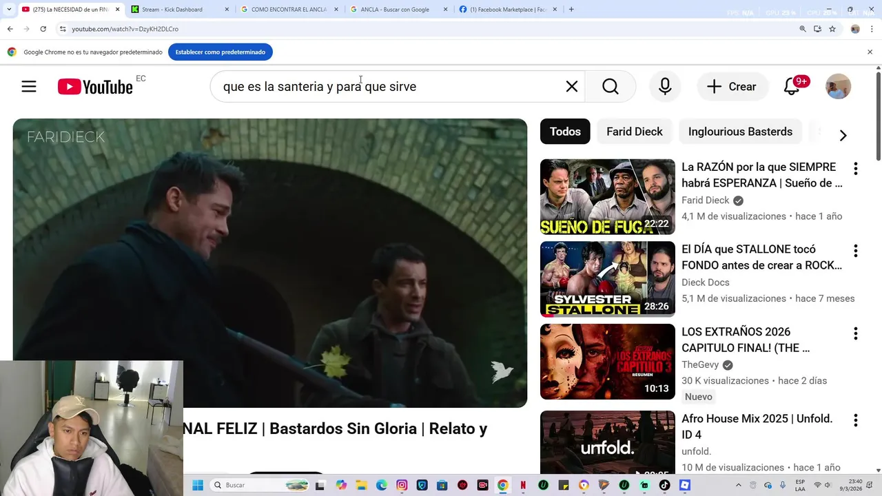Open TikTok from the taskbar
The image size is (882, 496).
pos(664,485)
